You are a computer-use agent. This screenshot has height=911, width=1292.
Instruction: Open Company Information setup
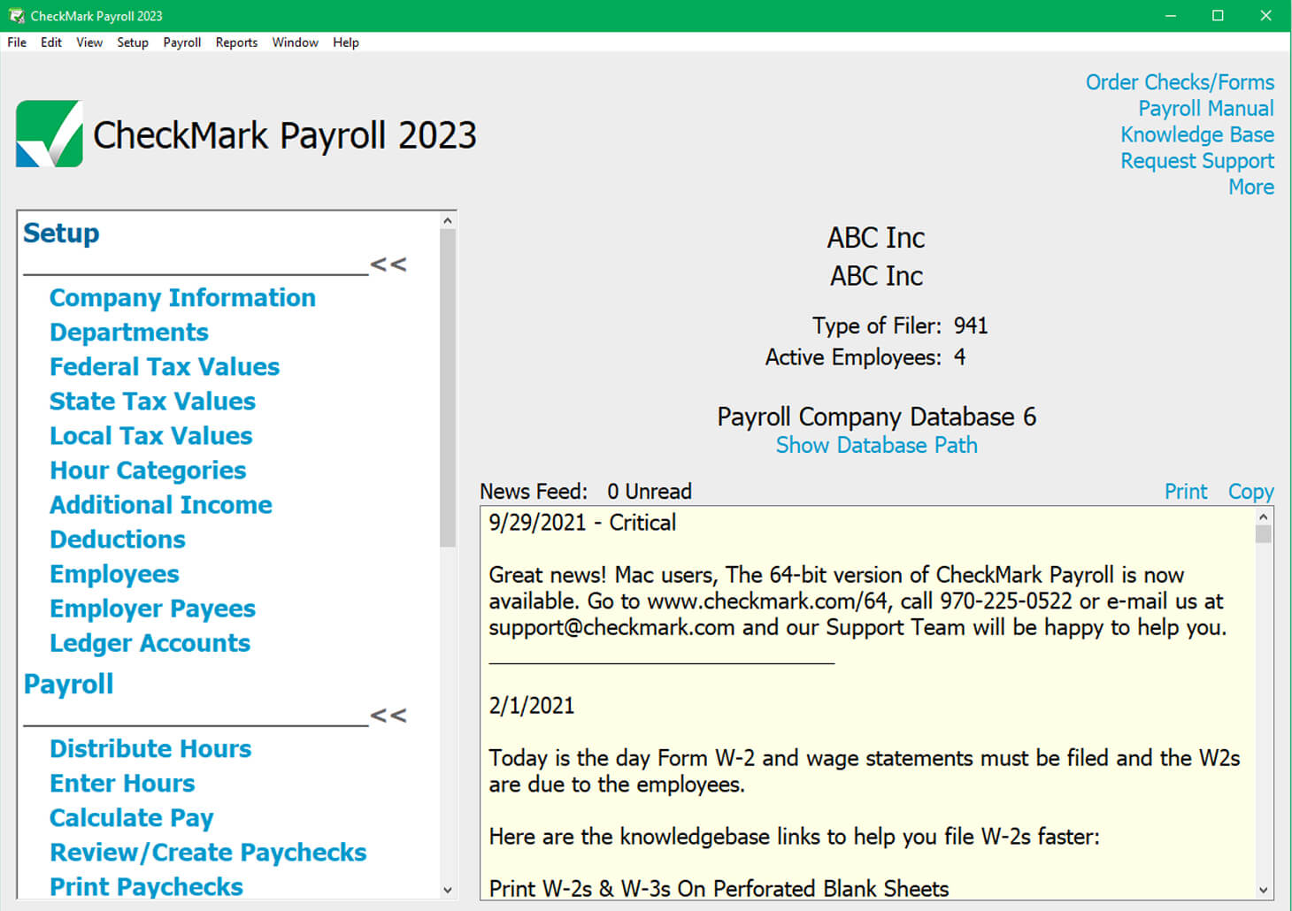pos(182,298)
